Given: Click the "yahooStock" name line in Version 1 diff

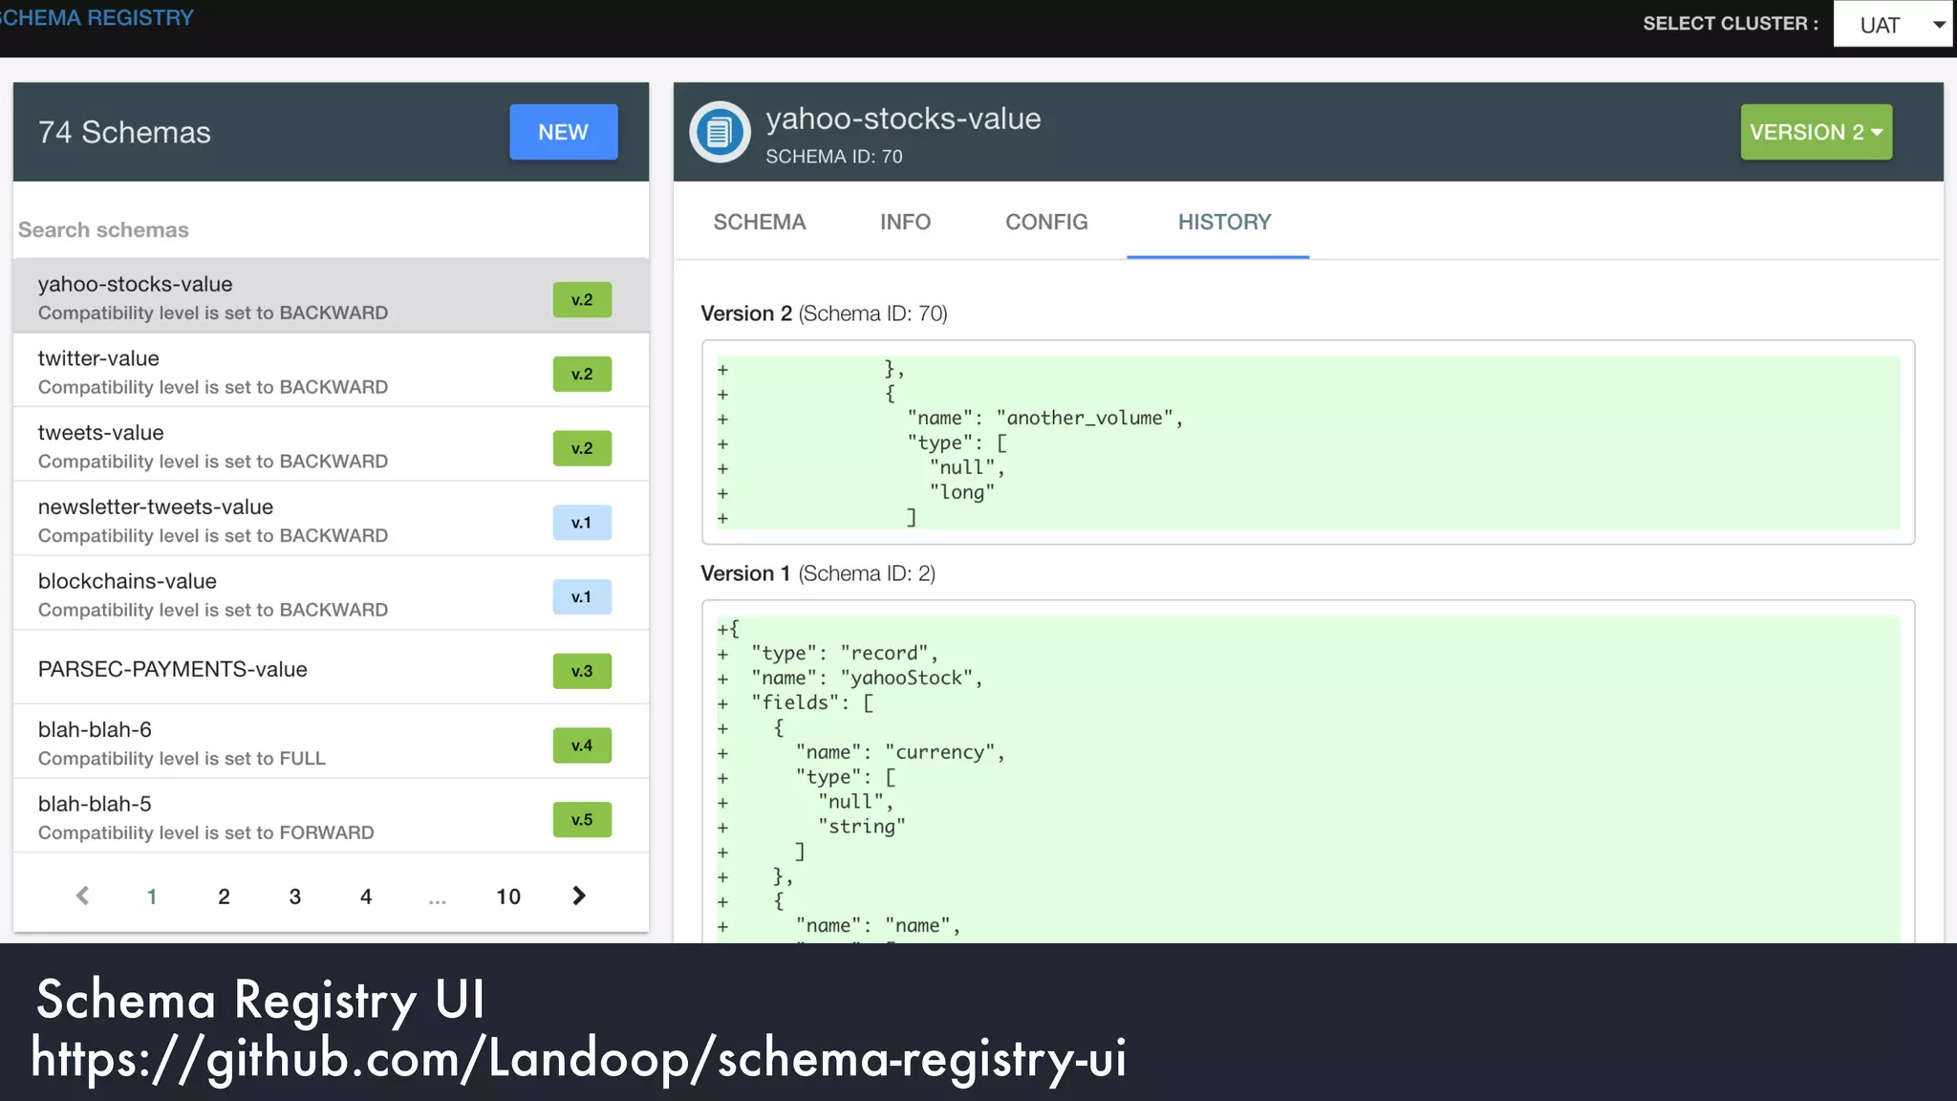Looking at the screenshot, I should click(867, 678).
